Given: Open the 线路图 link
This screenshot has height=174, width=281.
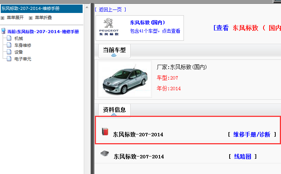Looking at the screenshot, I should click(243, 156).
